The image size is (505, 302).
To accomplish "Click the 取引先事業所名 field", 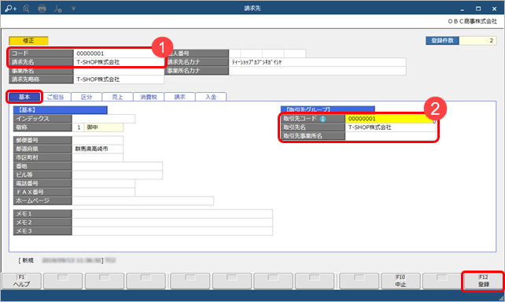I will 390,136.
